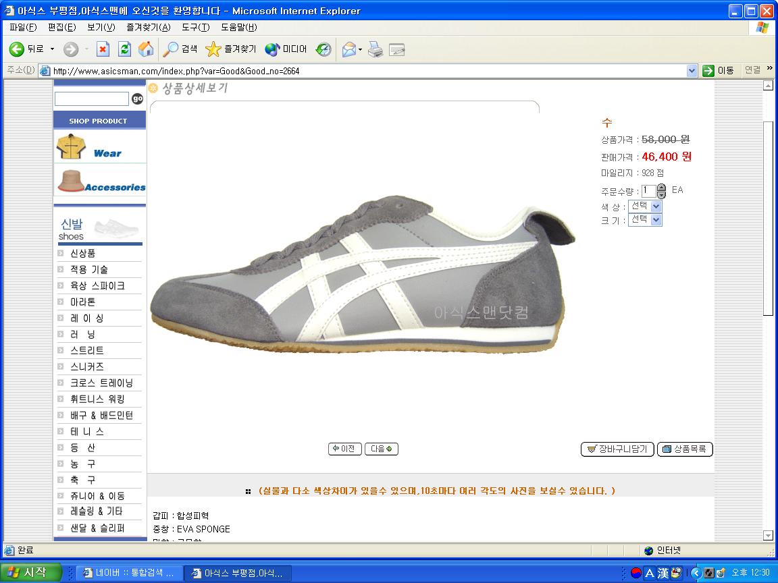Screen dimensions: 778x583
Task: Open the 휘트니스 워킹 sidebar link
Action: coord(97,399)
